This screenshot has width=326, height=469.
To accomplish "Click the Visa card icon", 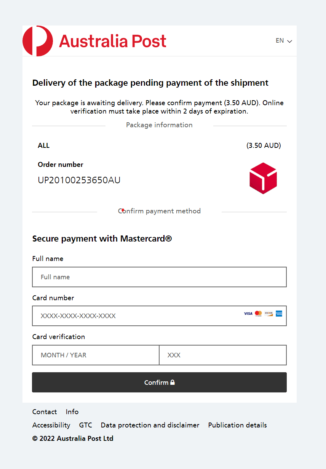I will coord(248,314).
